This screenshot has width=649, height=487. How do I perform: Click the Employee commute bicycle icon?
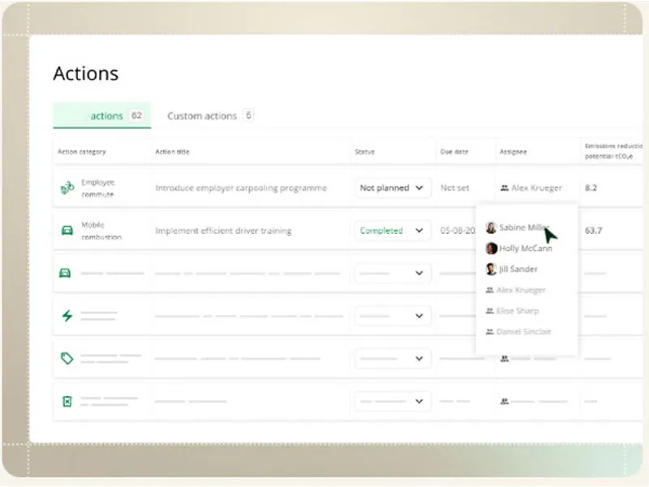67,188
